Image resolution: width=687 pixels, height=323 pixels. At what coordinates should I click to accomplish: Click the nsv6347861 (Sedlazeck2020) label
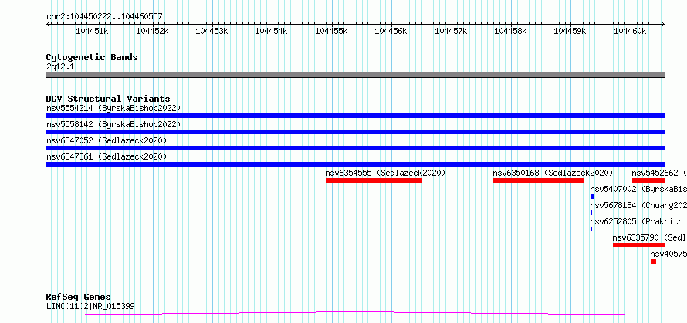[107, 156]
